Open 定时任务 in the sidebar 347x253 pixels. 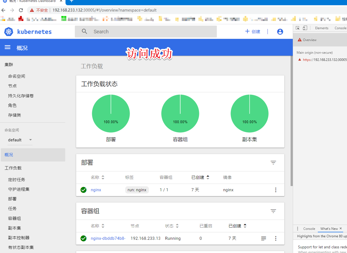click(17, 180)
